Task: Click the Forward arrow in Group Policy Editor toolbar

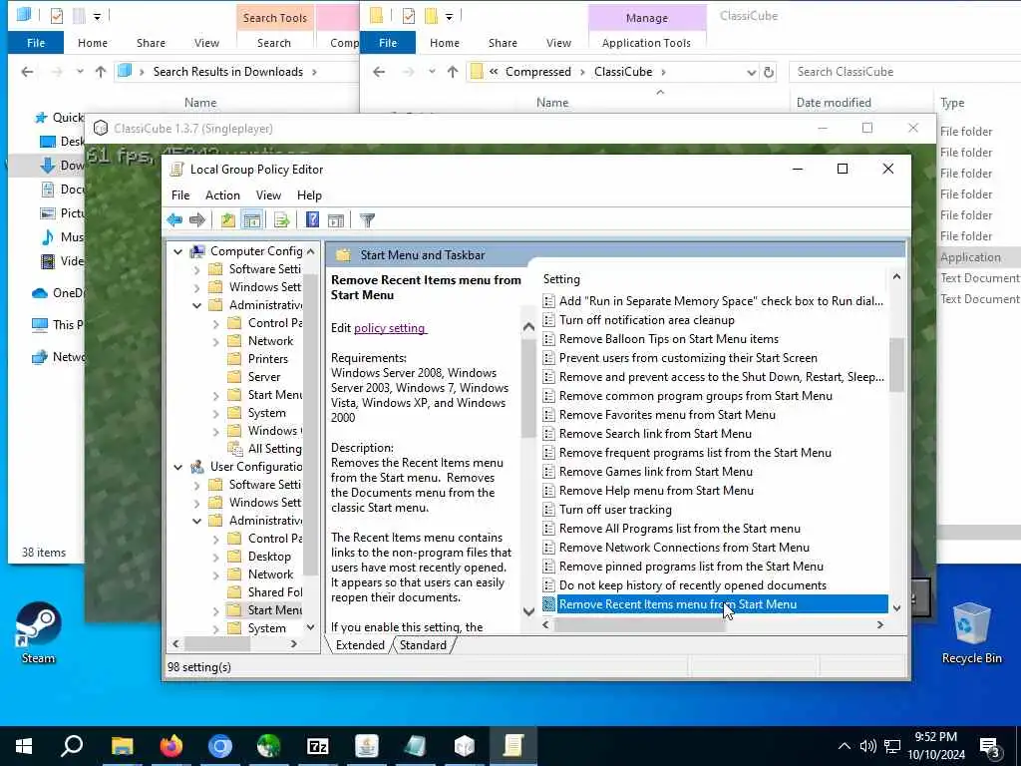Action: (x=196, y=220)
